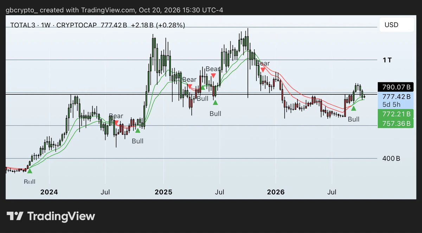Viewport: 422px width, 233px height.
Task: Click the Jul label after 2026
Action: tap(332, 192)
